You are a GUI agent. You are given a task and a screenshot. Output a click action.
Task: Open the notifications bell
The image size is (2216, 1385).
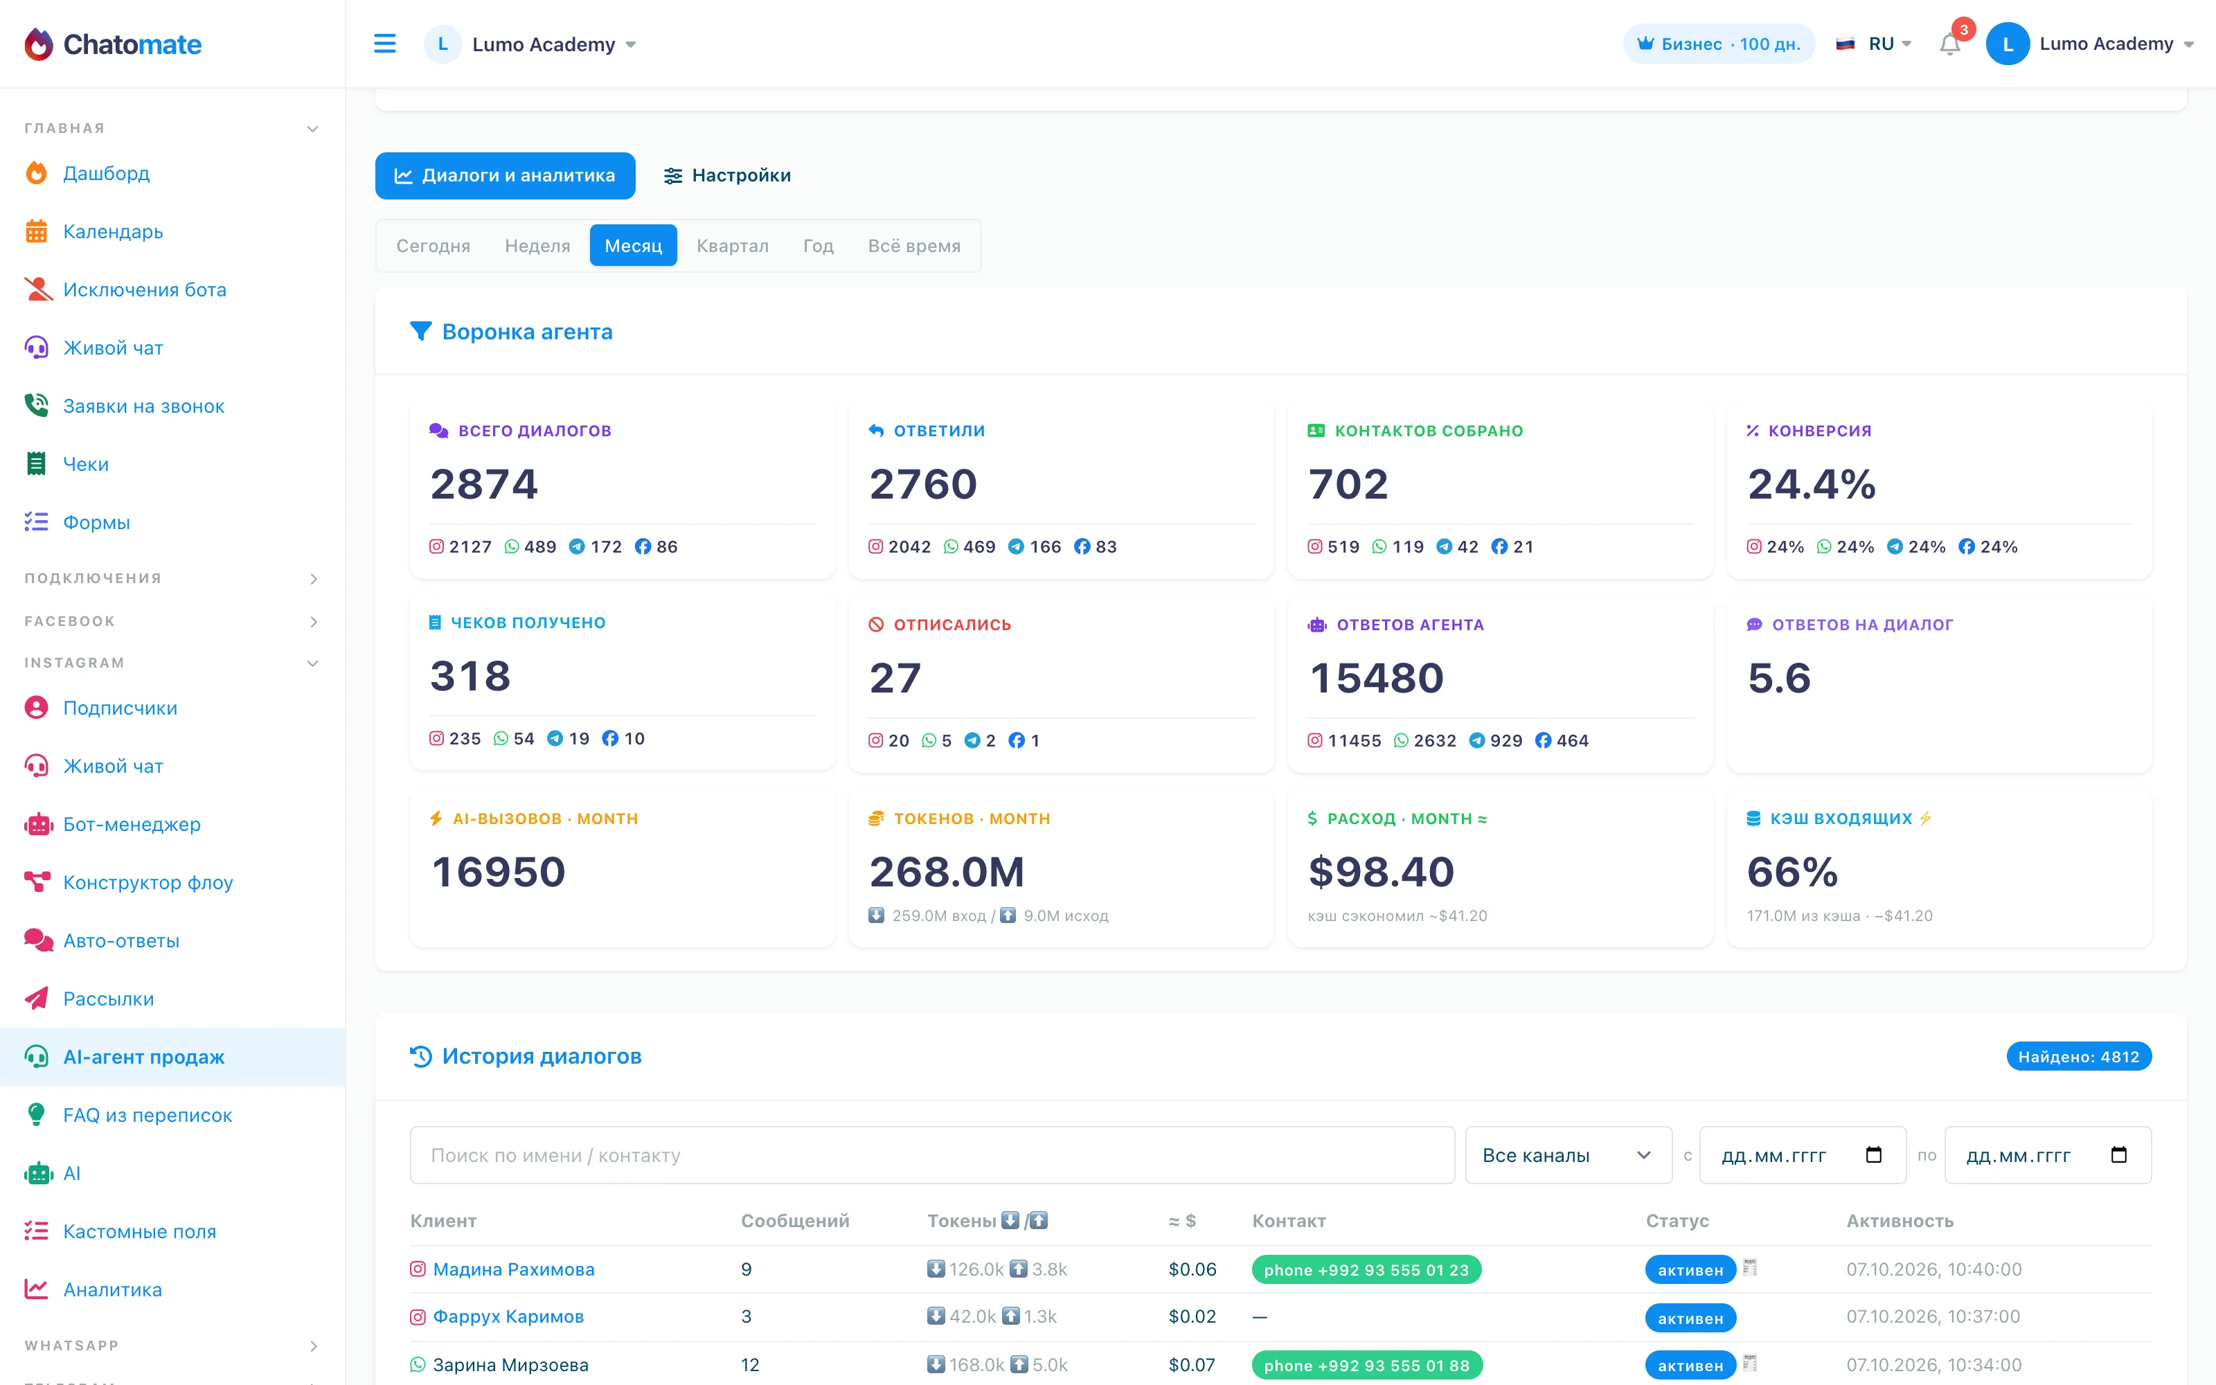click(1949, 44)
